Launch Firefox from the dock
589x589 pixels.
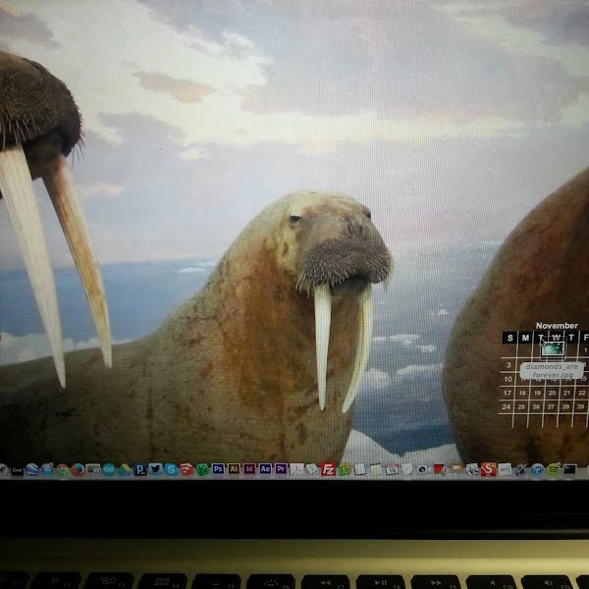(78, 469)
